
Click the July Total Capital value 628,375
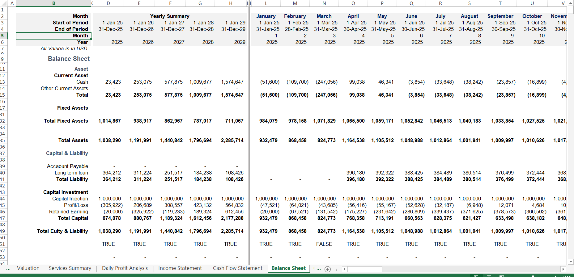pos(442,218)
